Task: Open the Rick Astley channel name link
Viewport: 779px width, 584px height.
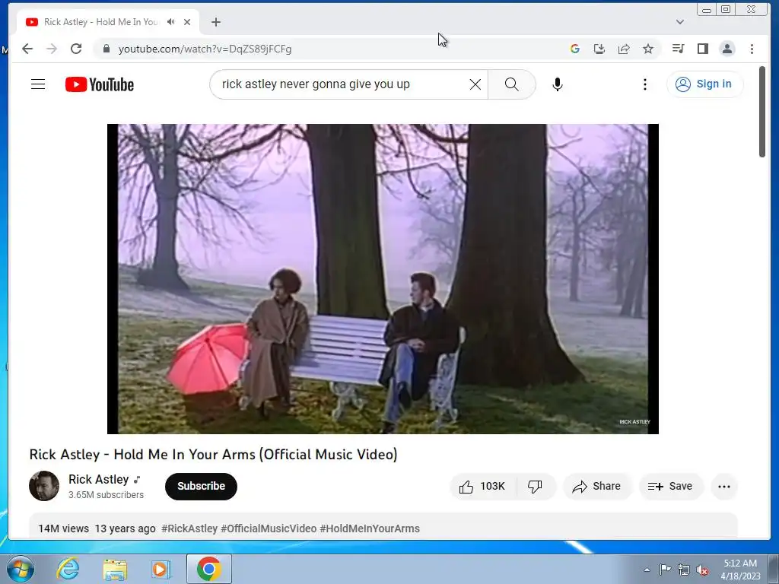Action: click(98, 479)
